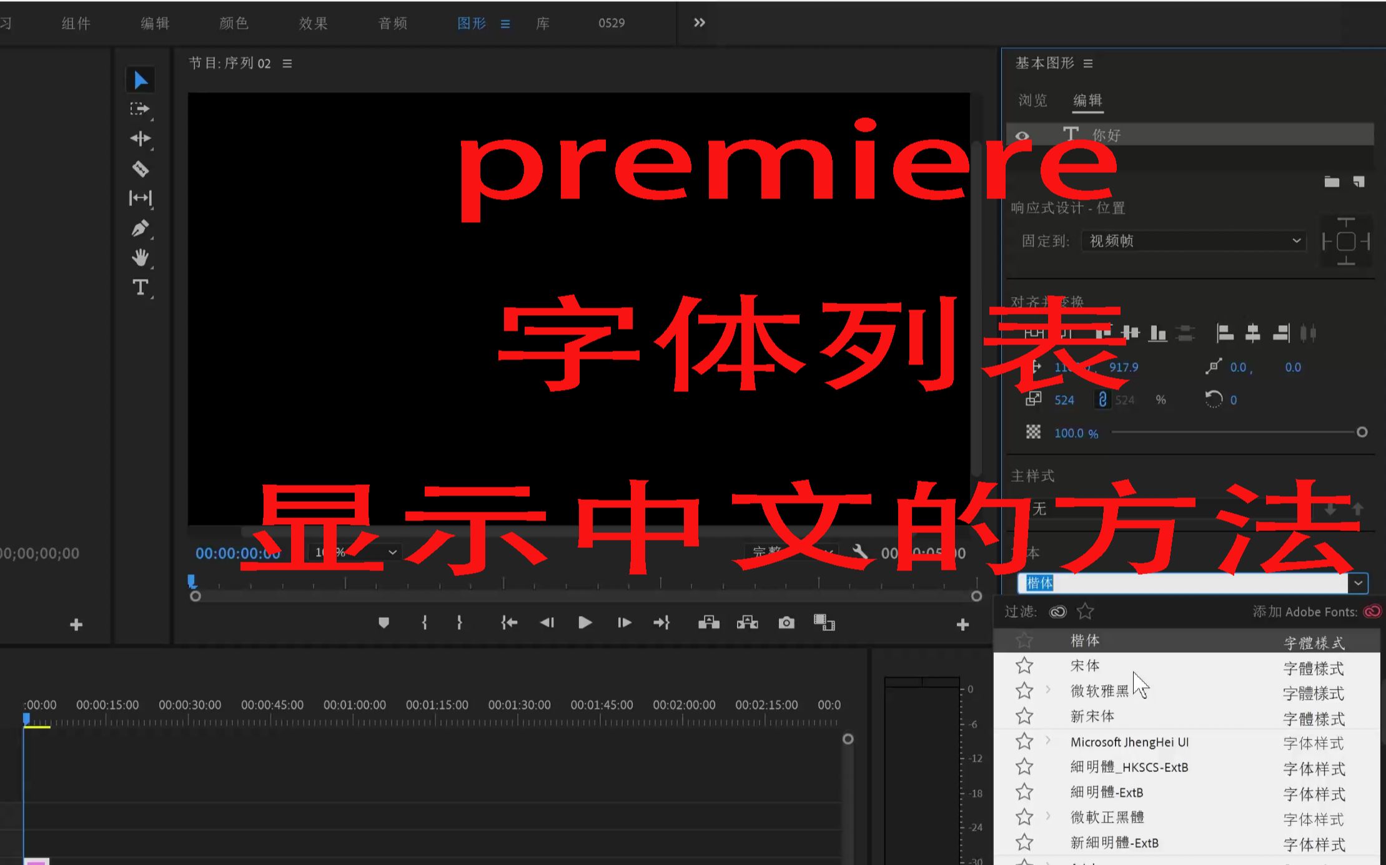Switch to the 颜色 workspace

[x=234, y=23]
